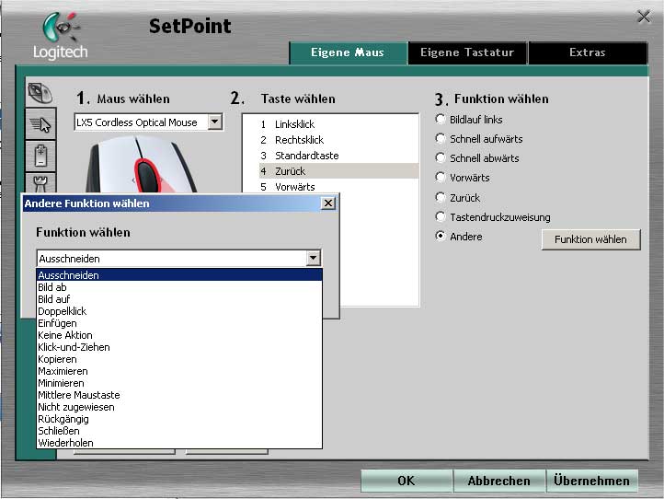Viewport: 664px width, 499px height.
Task: Select button 4 Zurück in list
Action: (x=338, y=171)
